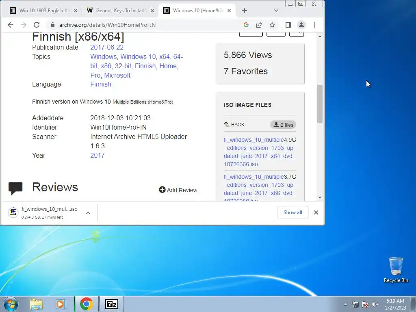
Task: Close the downloads bar
Action: 316,212
